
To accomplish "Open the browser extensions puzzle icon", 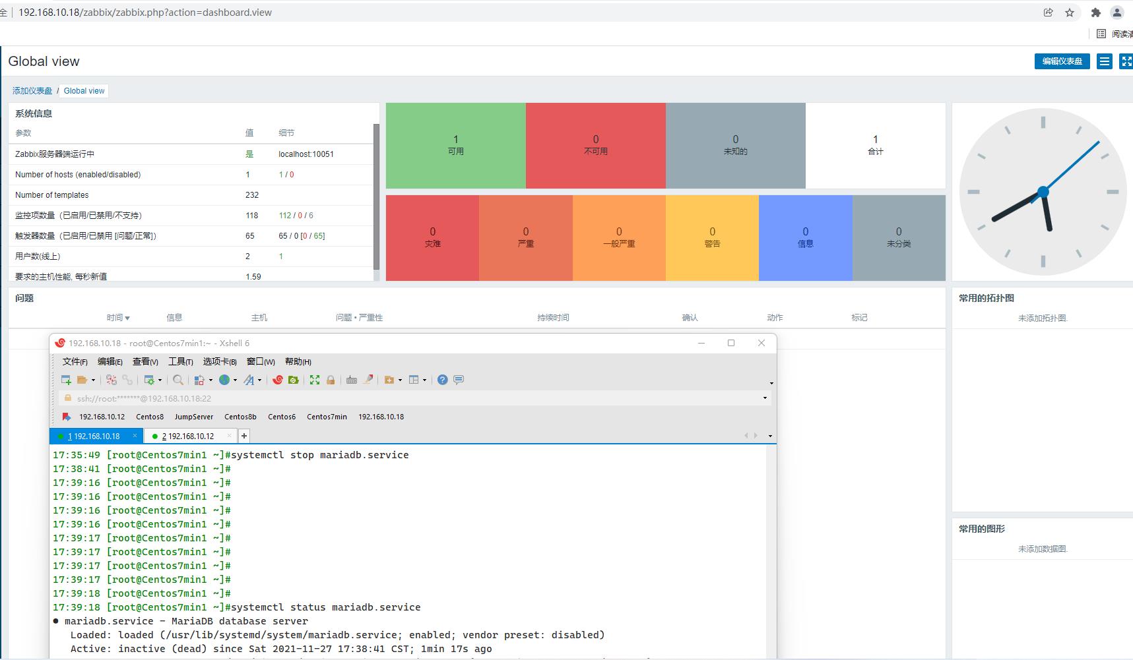I will point(1096,13).
